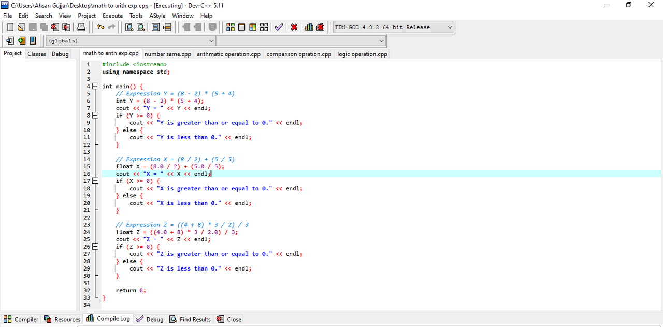Click the Close All files toolbar icon
The width and height of the screenshot is (663, 327).
(66, 27)
